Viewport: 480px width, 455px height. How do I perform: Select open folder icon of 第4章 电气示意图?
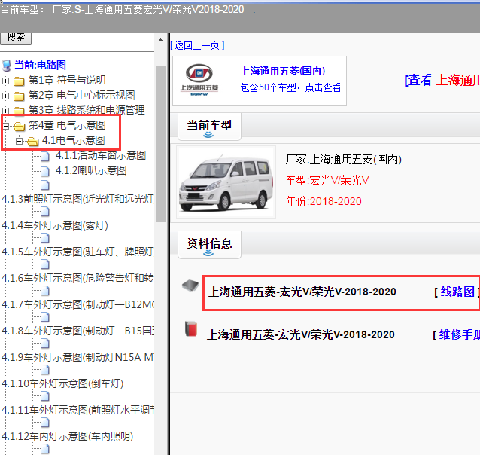pos(20,126)
